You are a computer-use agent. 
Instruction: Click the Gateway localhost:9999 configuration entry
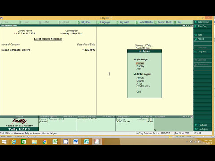[134, 119]
